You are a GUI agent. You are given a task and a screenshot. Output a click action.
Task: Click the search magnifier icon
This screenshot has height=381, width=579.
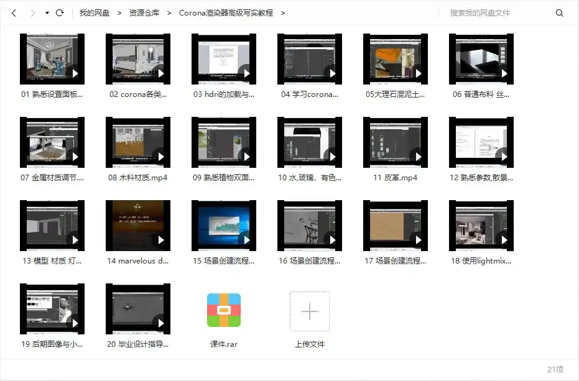[560, 12]
